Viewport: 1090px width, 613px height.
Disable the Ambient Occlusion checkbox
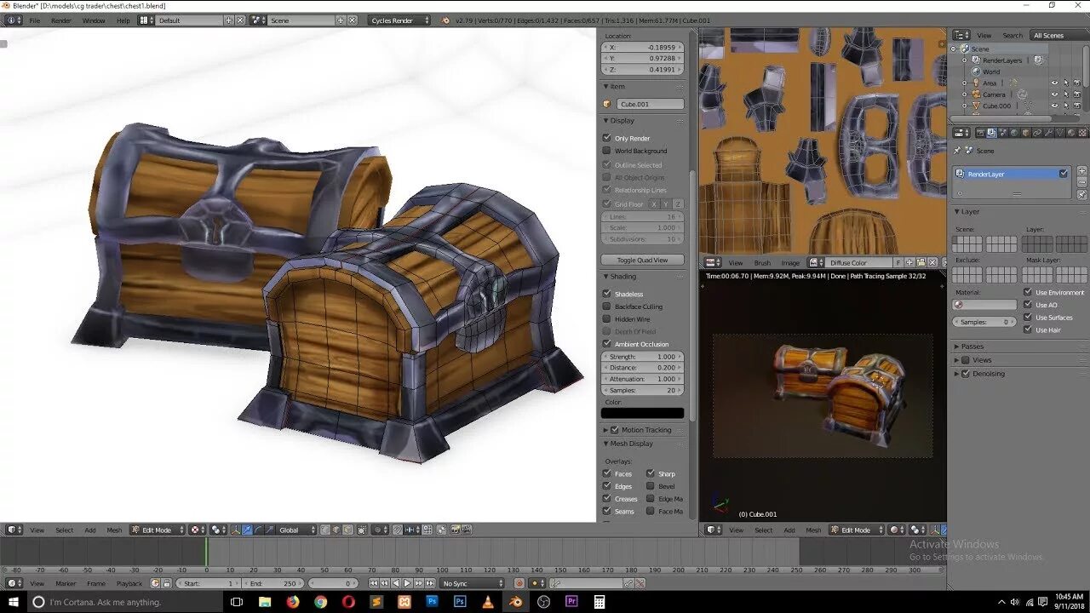tap(607, 344)
